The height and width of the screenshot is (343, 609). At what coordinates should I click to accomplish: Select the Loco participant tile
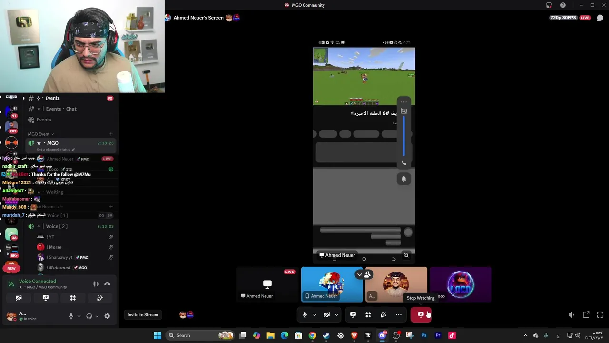[x=461, y=284]
